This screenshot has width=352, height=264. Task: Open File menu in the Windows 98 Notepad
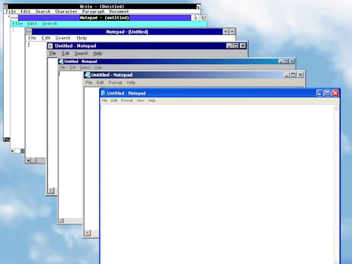(62, 68)
